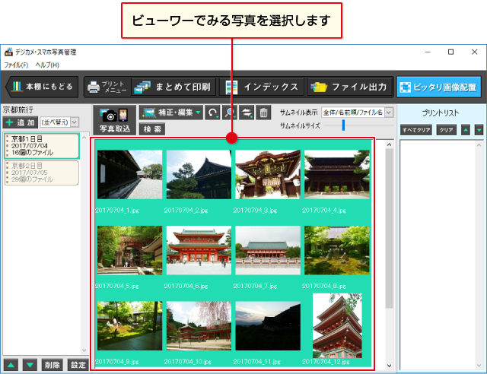Select thumbnail 20170704_6.jpg
The height and width of the screenshot is (374, 487).
coord(199,250)
